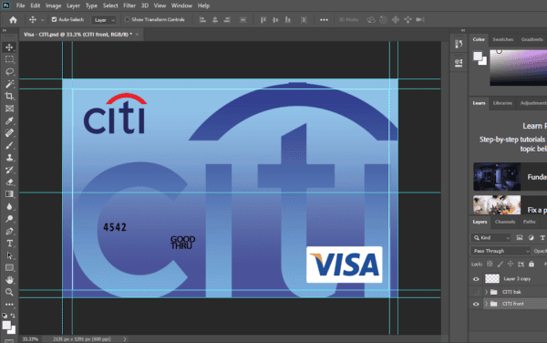The width and height of the screenshot is (547, 343).
Task: Click the Home icon in options bar
Action: pos(13,20)
